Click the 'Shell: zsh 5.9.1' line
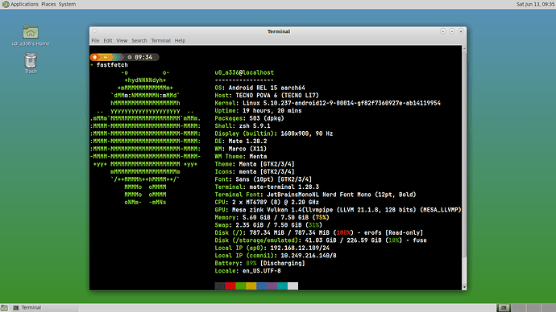556x312 pixels. (243, 126)
